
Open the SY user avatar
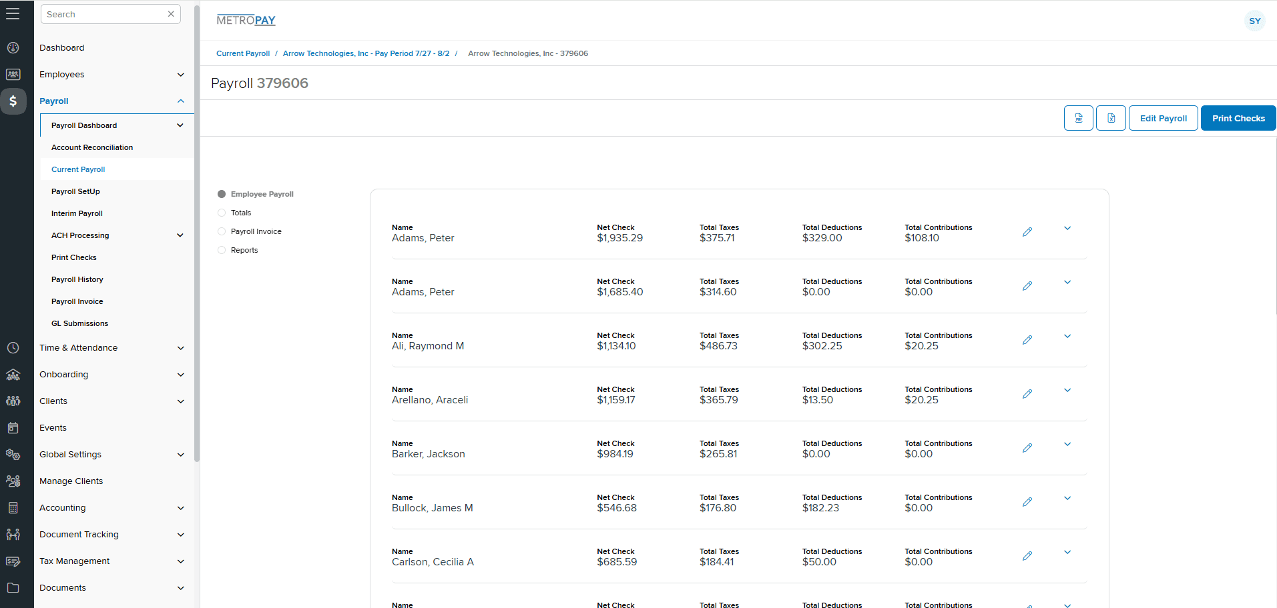tap(1254, 21)
